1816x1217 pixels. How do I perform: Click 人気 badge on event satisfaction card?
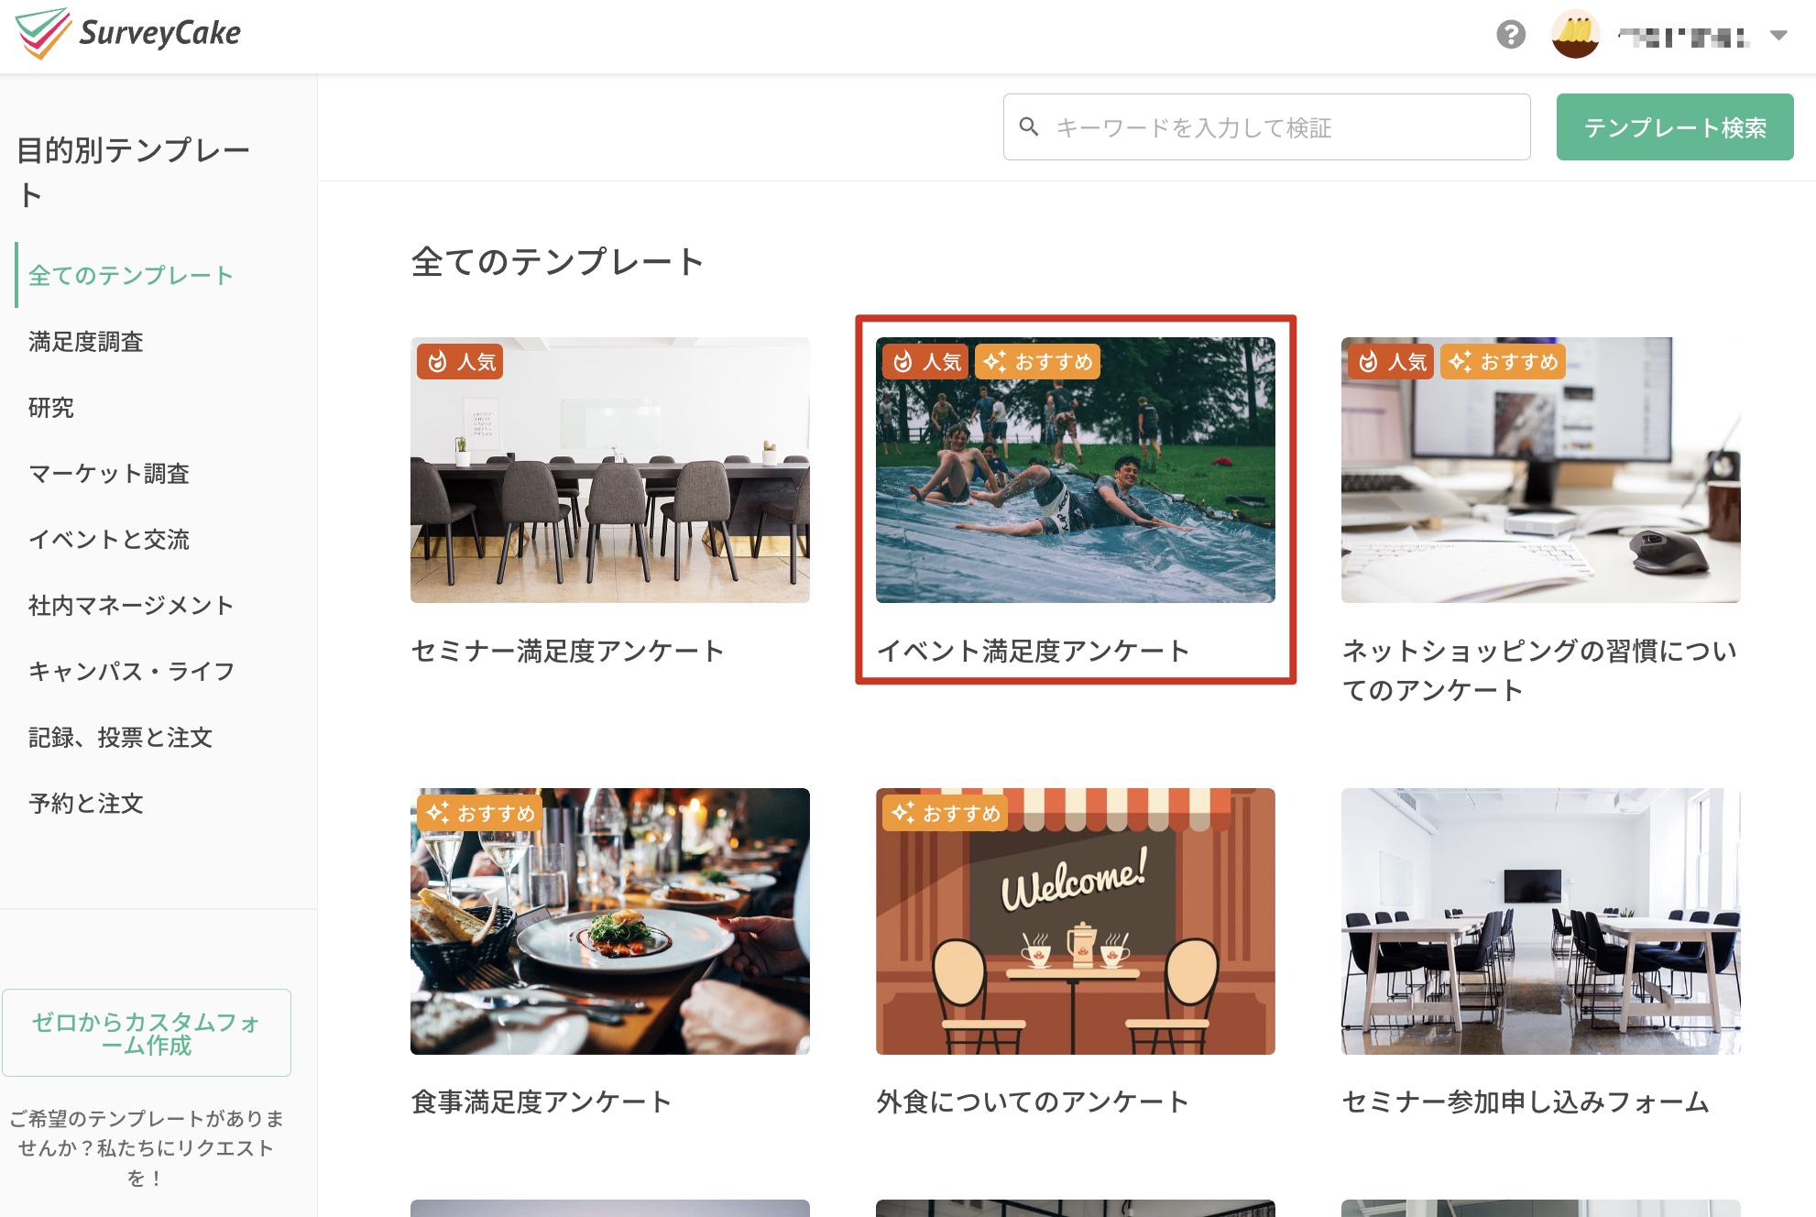(925, 362)
